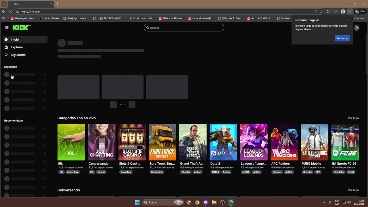Screen dimensions: 368x207
Task: Open the PUBG Battlegrounds Mobile thumbnail
Action: coord(315,142)
